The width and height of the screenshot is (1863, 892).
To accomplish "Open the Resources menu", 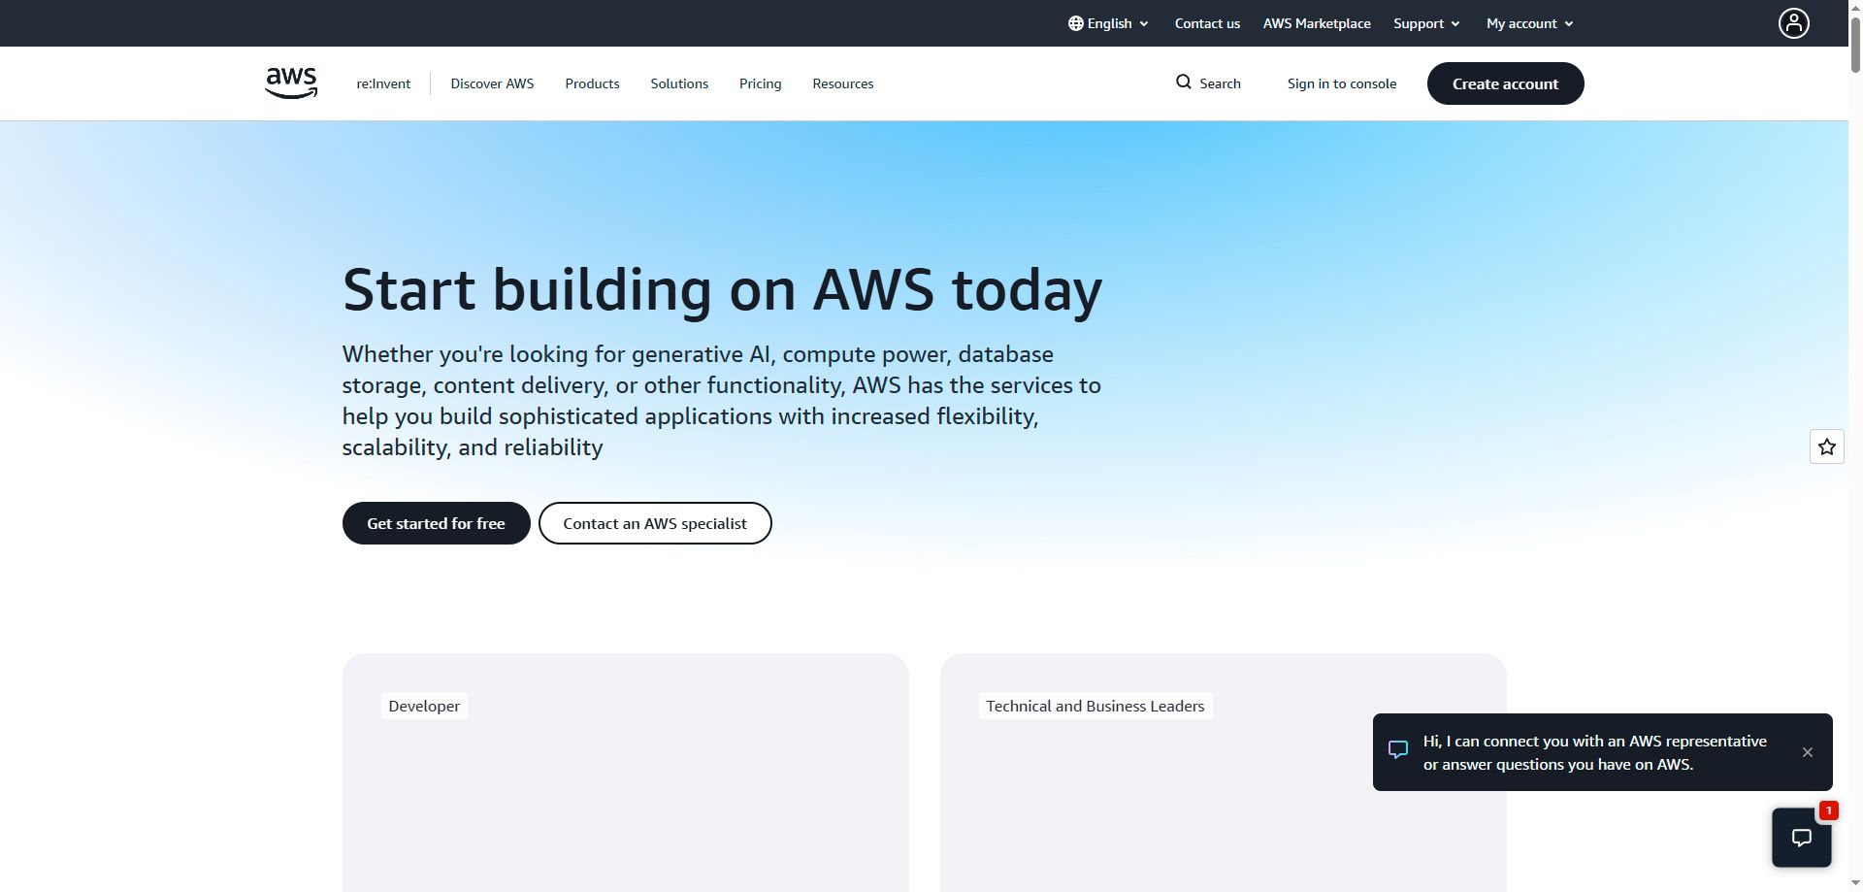I will click(842, 83).
